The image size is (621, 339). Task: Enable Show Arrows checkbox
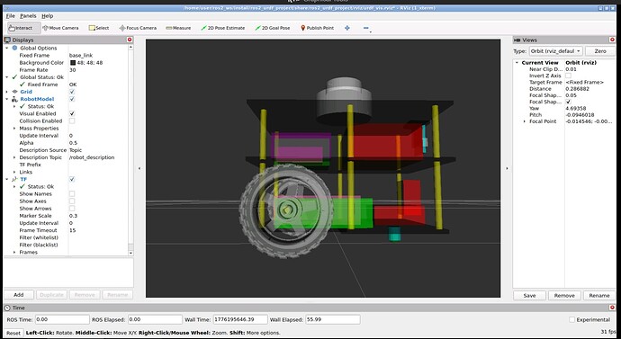point(72,209)
